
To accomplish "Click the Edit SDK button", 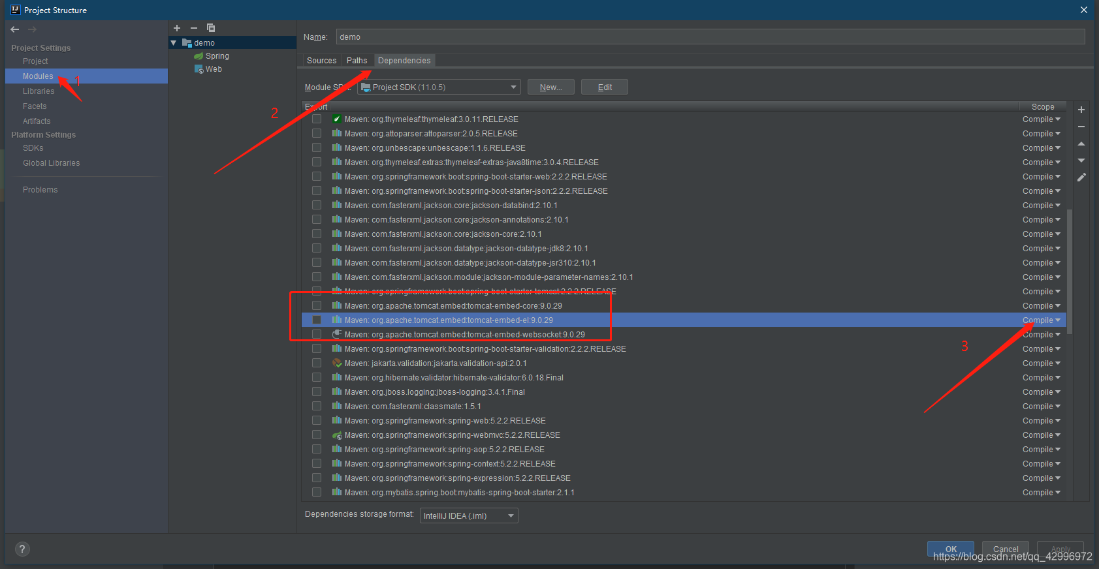I will (605, 87).
